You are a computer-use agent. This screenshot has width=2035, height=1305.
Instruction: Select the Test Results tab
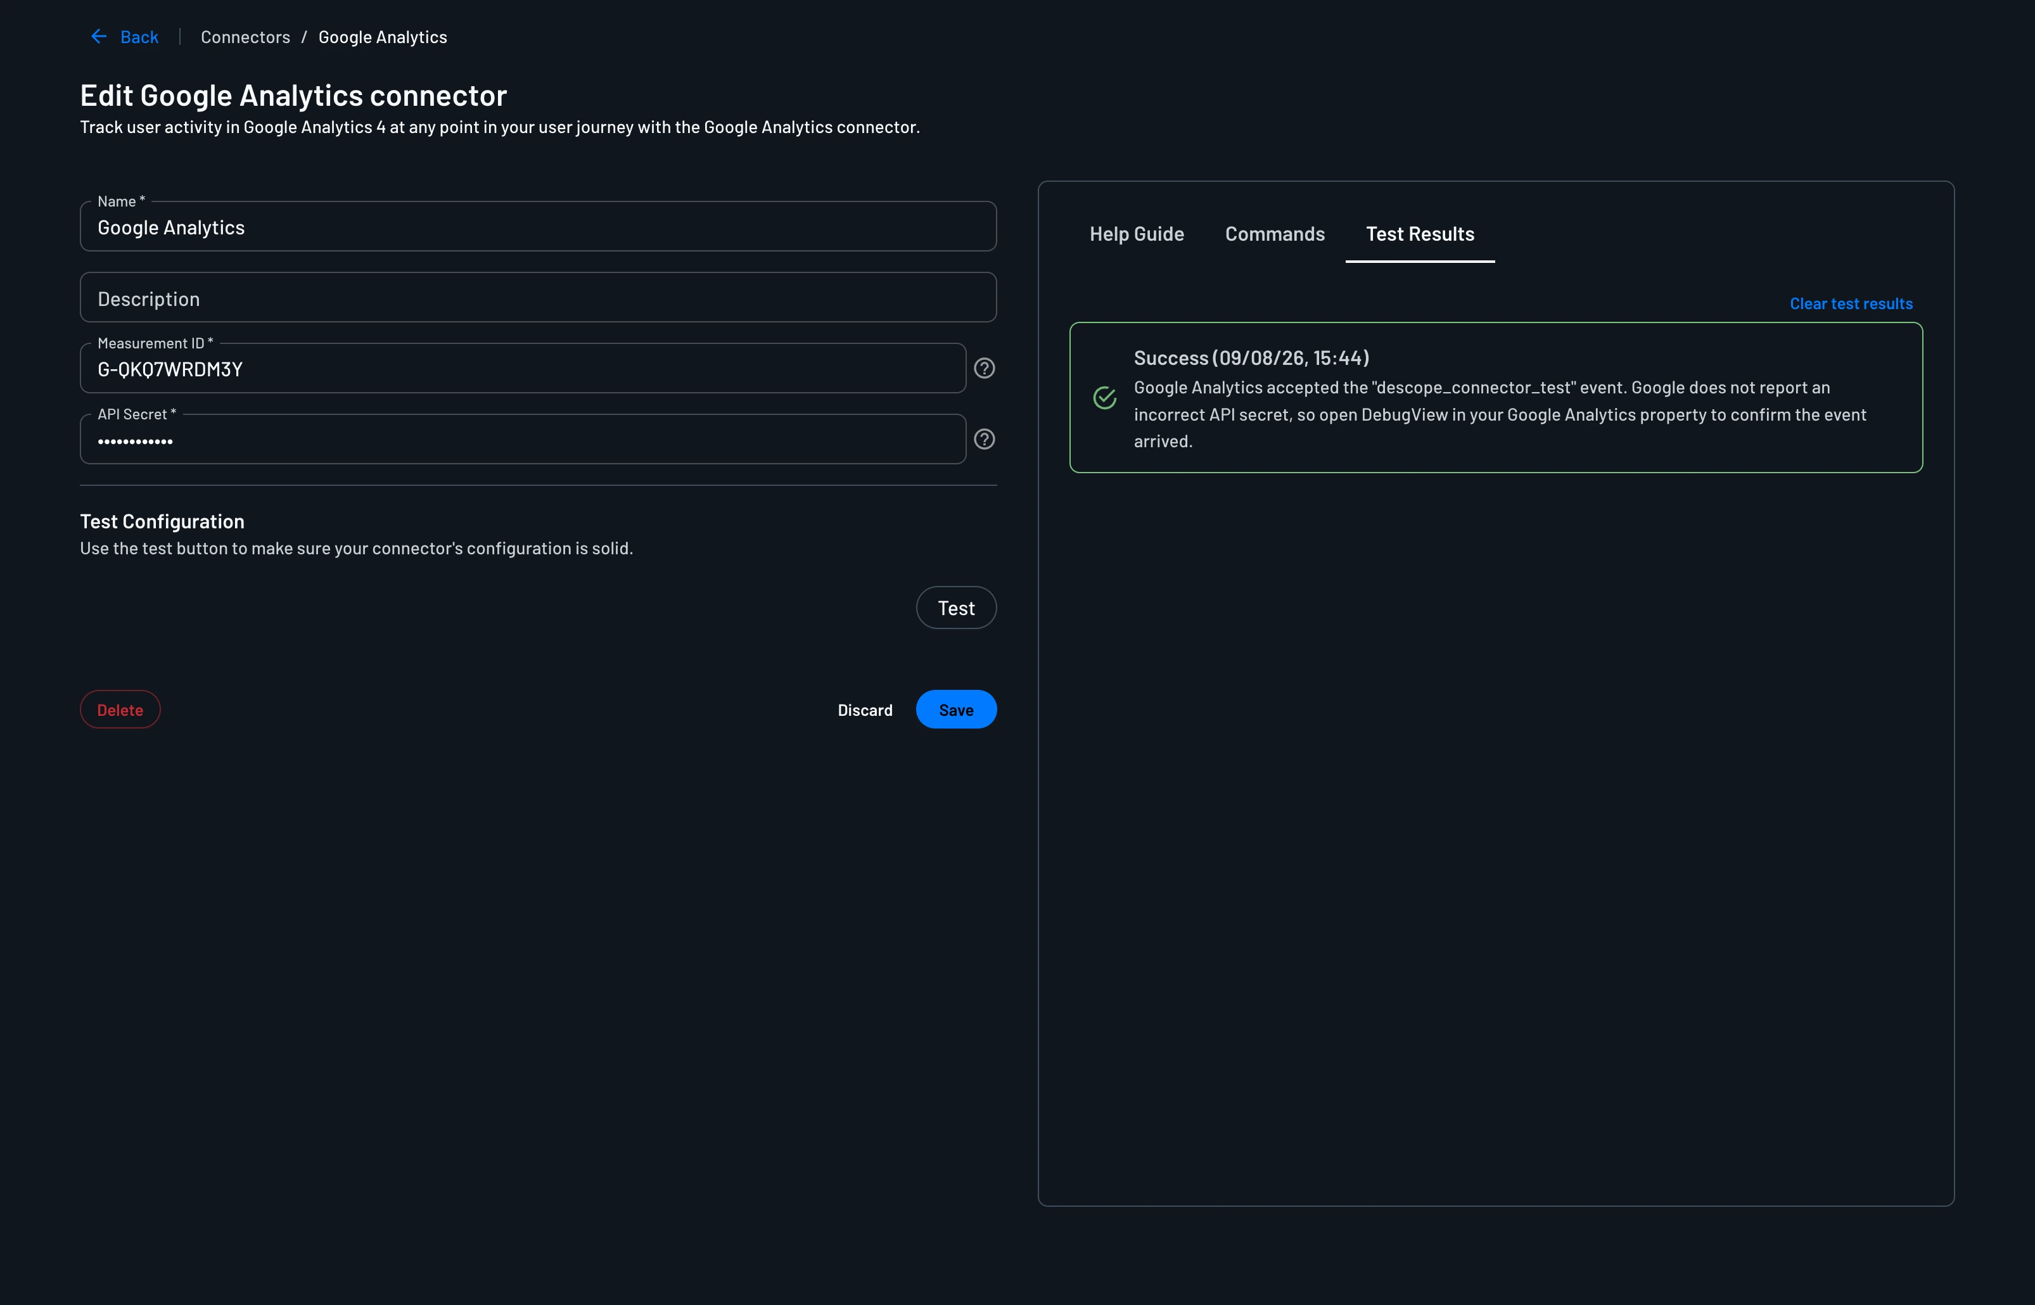(1420, 234)
